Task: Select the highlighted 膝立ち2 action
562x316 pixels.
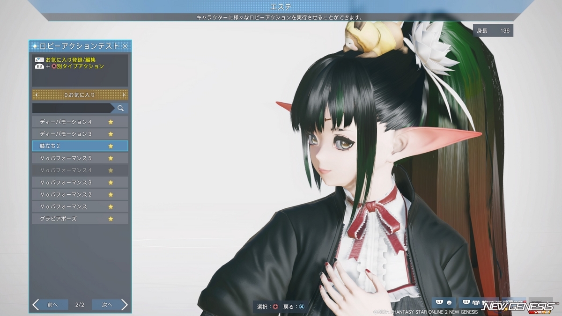Action: 80,146
